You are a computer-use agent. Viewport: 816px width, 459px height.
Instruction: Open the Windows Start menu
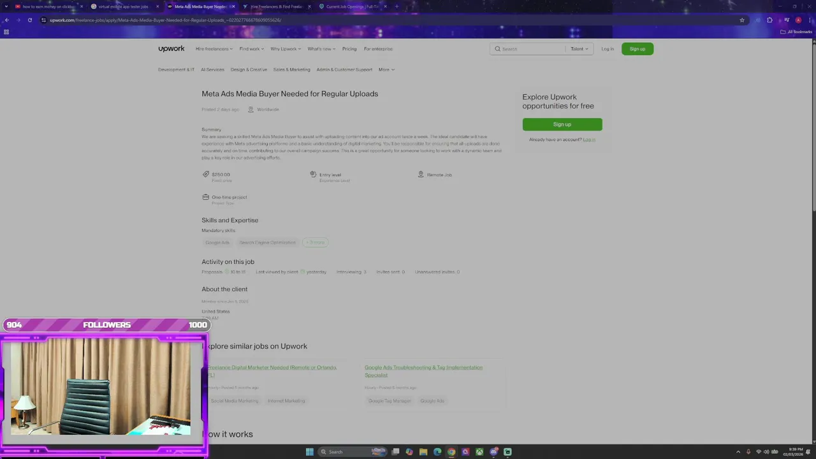coord(310,452)
